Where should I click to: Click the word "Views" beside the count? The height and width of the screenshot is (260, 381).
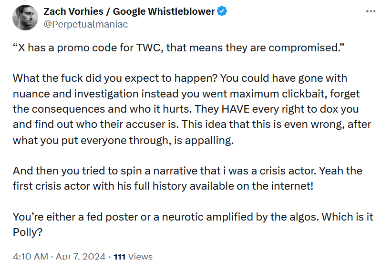click(x=140, y=256)
